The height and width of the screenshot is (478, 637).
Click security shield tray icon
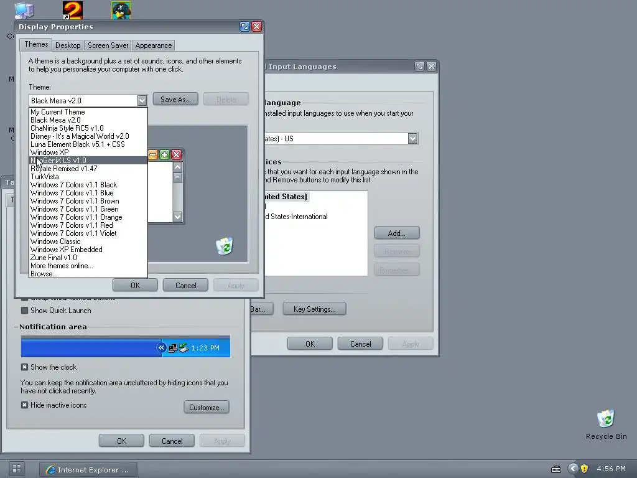pos(585,469)
